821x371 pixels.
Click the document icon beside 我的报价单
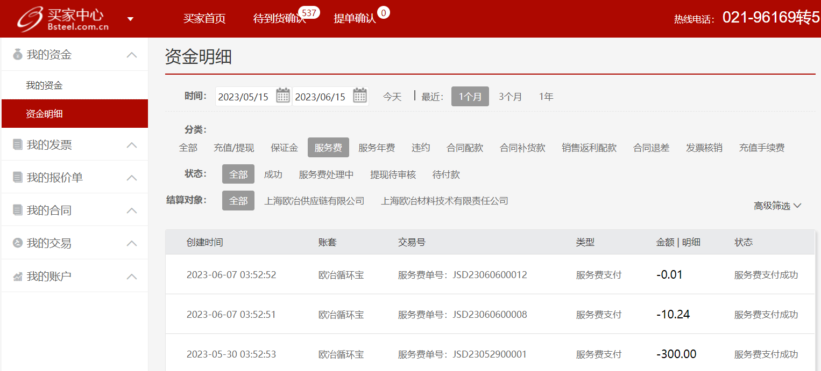[x=17, y=178]
